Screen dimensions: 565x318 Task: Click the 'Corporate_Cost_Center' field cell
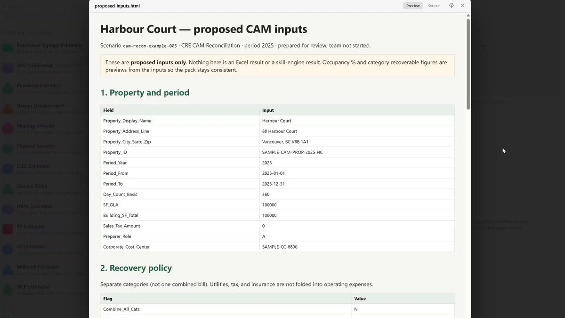(180, 247)
